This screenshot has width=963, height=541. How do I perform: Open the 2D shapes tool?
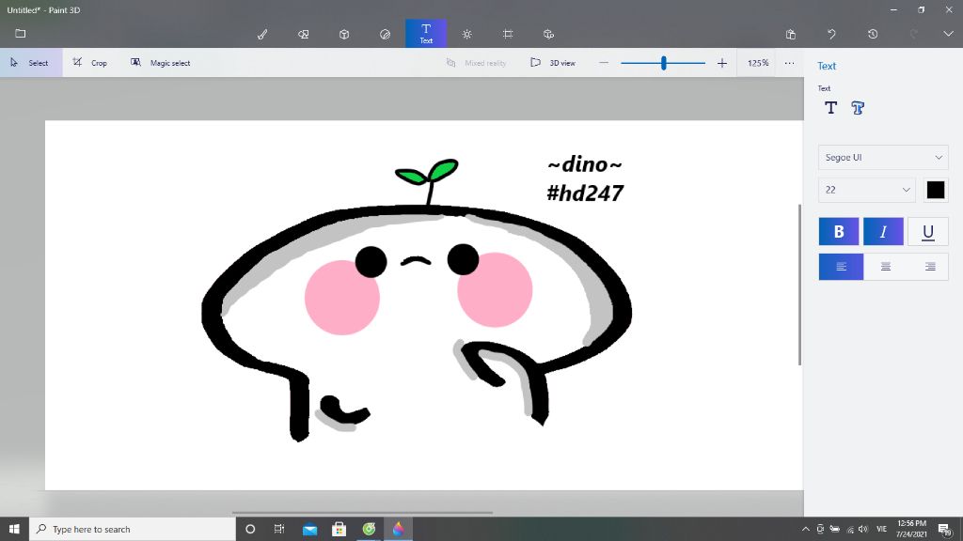click(x=303, y=34)
